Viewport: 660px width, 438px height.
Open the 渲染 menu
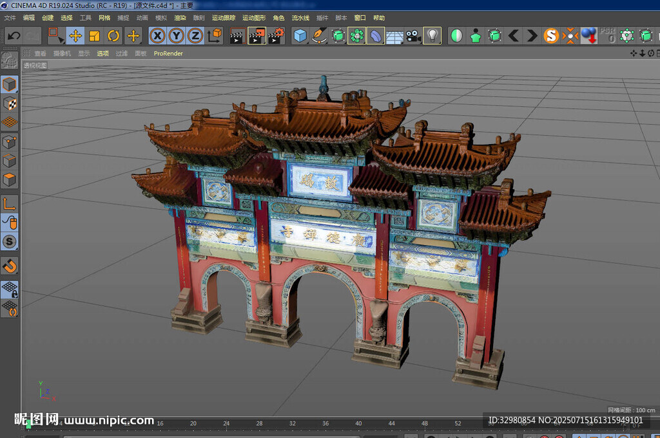pyautogui.click(x=180, y=17)
